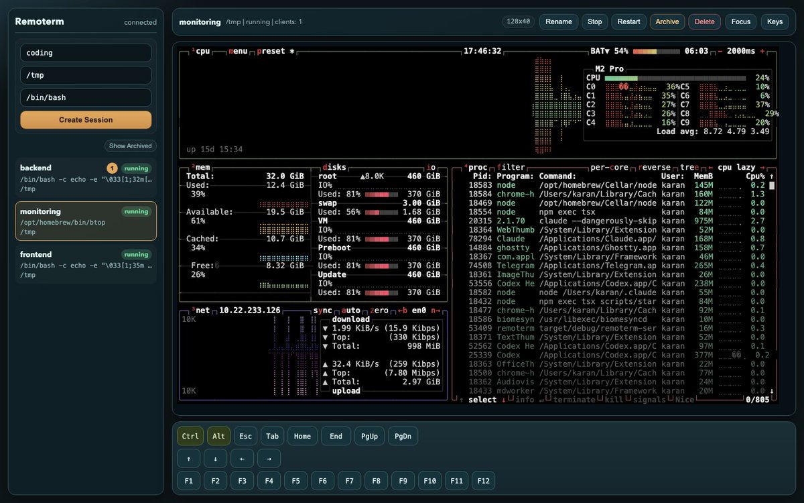Hide the on-screen Keys panel
The image size is (804, 503).
click(x=775, y=21)
